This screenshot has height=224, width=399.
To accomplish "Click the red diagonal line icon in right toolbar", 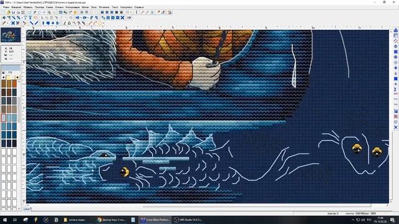I will click(396, 40).
